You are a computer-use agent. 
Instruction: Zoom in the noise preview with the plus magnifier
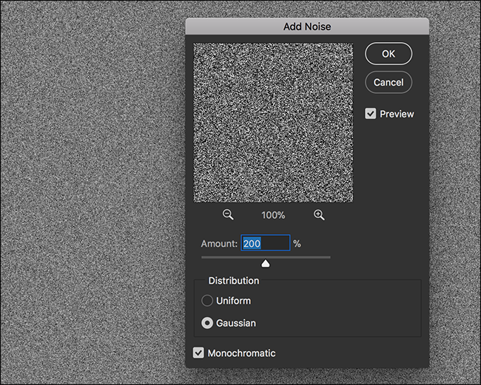tap(319, 215)
